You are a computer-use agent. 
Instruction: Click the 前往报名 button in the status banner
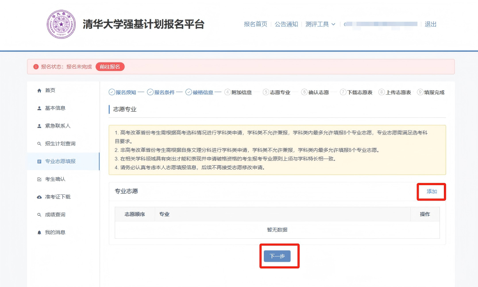110,66
